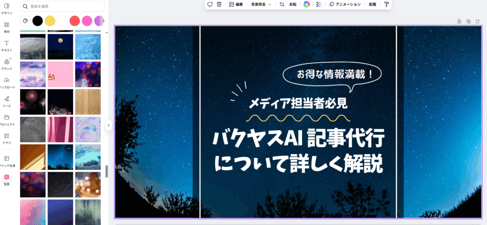Open options menu on starry night thumbnail
This screenshot has width=487, height=225.
tap(69, 149)
